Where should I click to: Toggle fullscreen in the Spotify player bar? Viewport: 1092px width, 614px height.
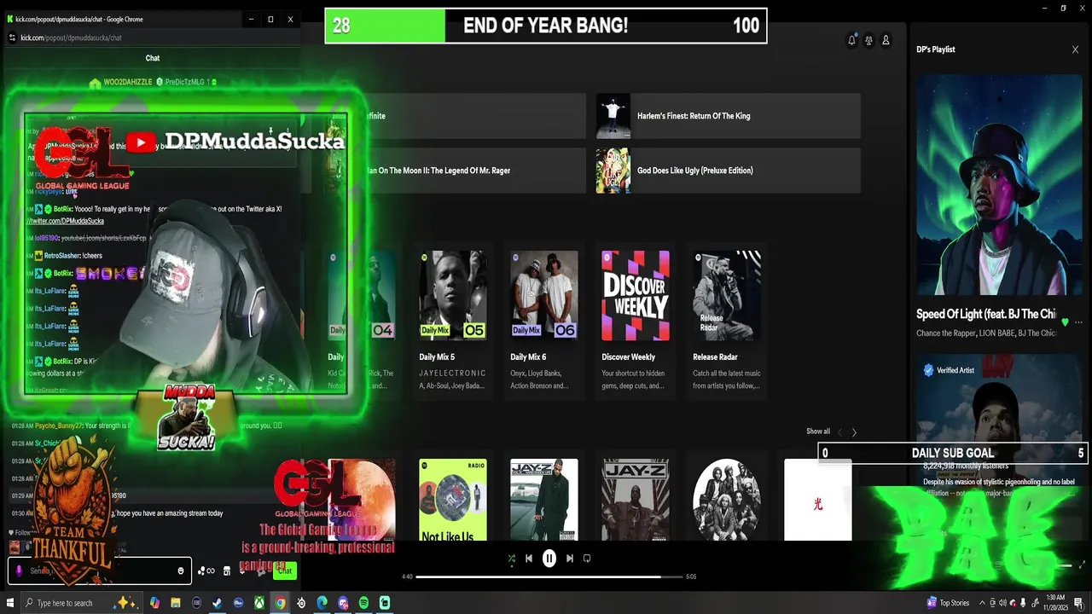coord(1083,565)
